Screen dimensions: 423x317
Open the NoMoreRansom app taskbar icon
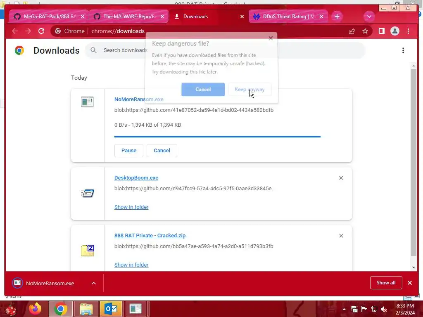pos(135,309)
